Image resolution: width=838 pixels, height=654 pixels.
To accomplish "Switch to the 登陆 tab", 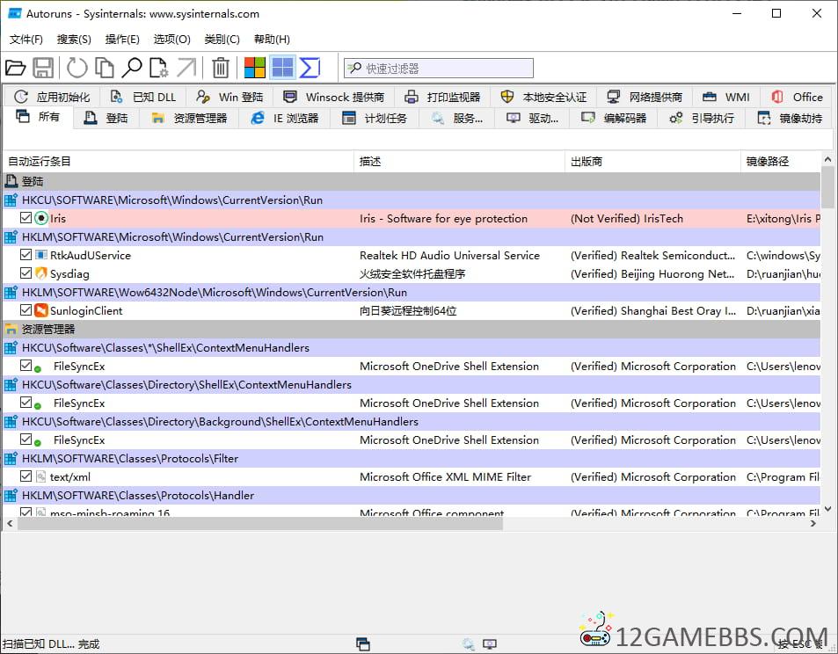I will [106, 118].
